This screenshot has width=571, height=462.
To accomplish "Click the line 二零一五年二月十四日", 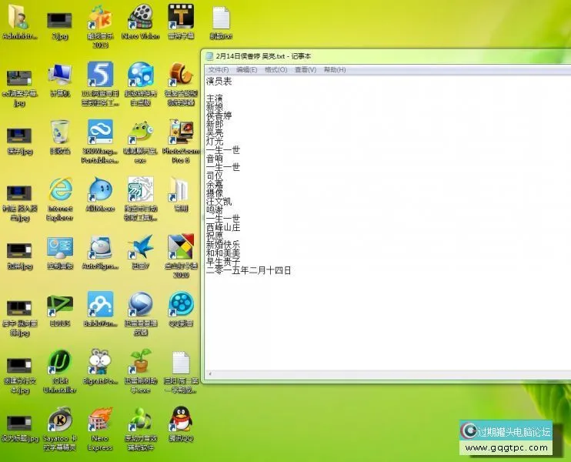I will click(249, 270).
